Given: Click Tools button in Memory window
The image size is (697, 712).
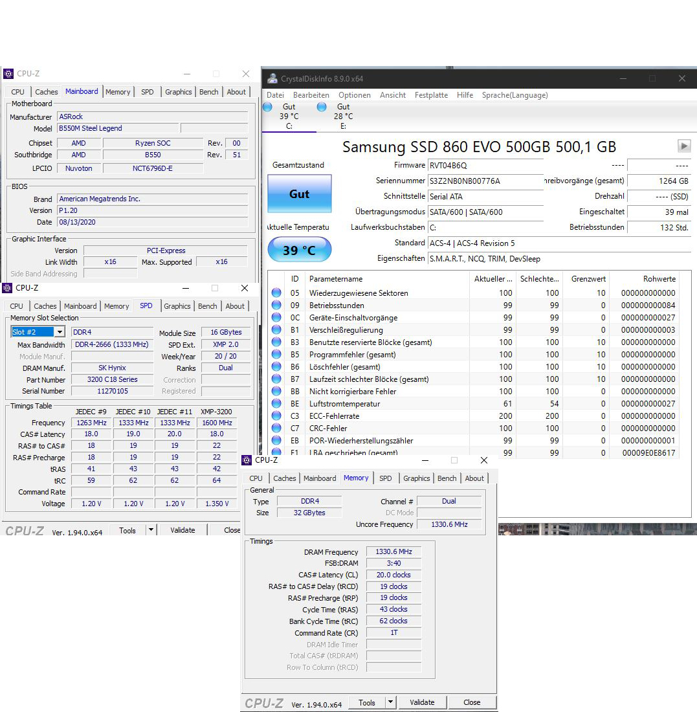Looking at the screenshot, I should tap(367, 702).
